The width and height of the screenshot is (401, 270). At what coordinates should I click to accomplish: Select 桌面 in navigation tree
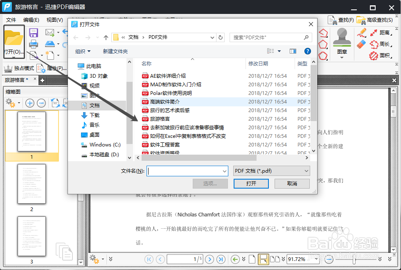tap(90, 135)
